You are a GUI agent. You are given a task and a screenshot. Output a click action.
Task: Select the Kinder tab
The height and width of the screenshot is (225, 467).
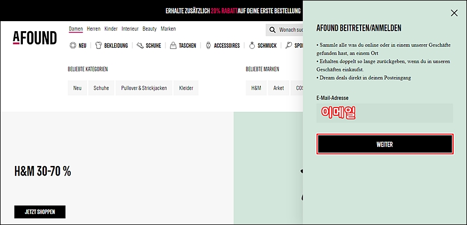point(111,29)
